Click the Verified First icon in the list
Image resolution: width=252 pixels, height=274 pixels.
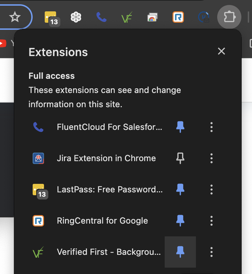[38, 252]
